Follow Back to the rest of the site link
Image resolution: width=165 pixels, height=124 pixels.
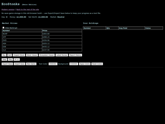click(28, 9)
